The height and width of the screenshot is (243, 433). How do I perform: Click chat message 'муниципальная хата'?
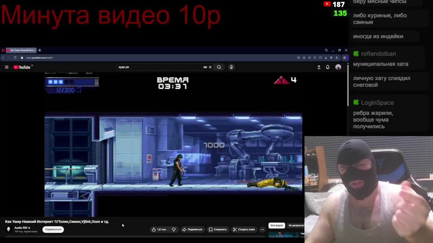click(381, 64)
